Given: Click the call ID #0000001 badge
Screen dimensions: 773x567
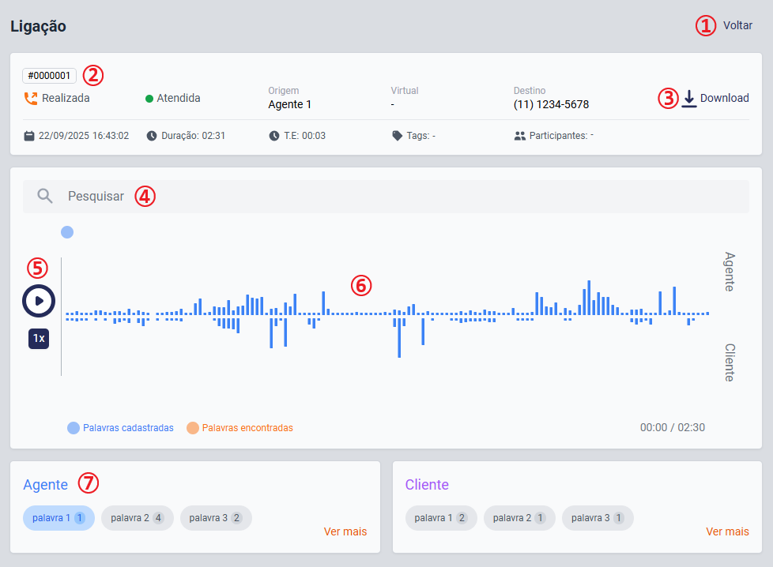Looking at the screenshot, I should click(x=49, y=76).
